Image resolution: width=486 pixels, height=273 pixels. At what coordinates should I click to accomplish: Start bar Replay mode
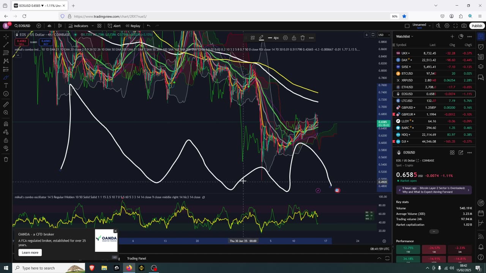133,26
